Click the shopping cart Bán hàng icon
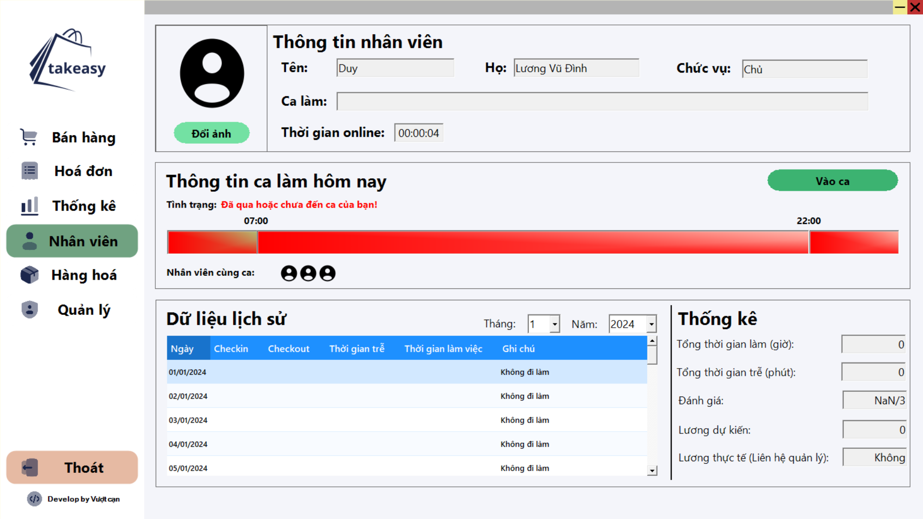This screenshot has height=519, width=923. tap(29, 137)
